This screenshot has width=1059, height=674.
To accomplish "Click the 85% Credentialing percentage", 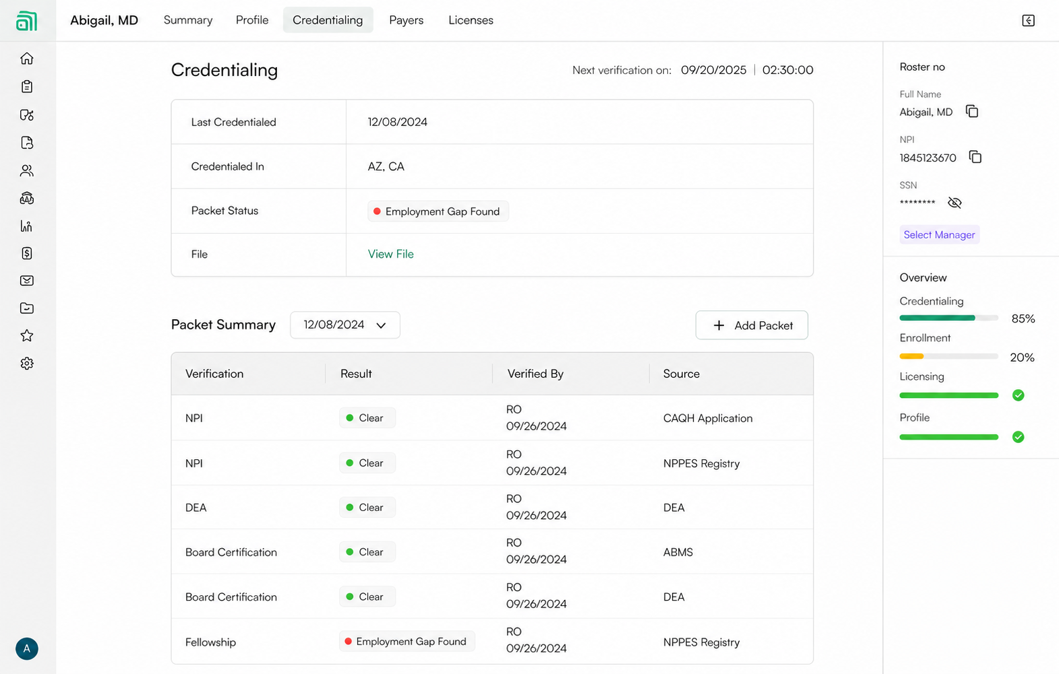I will click(x=1023, y=318).
